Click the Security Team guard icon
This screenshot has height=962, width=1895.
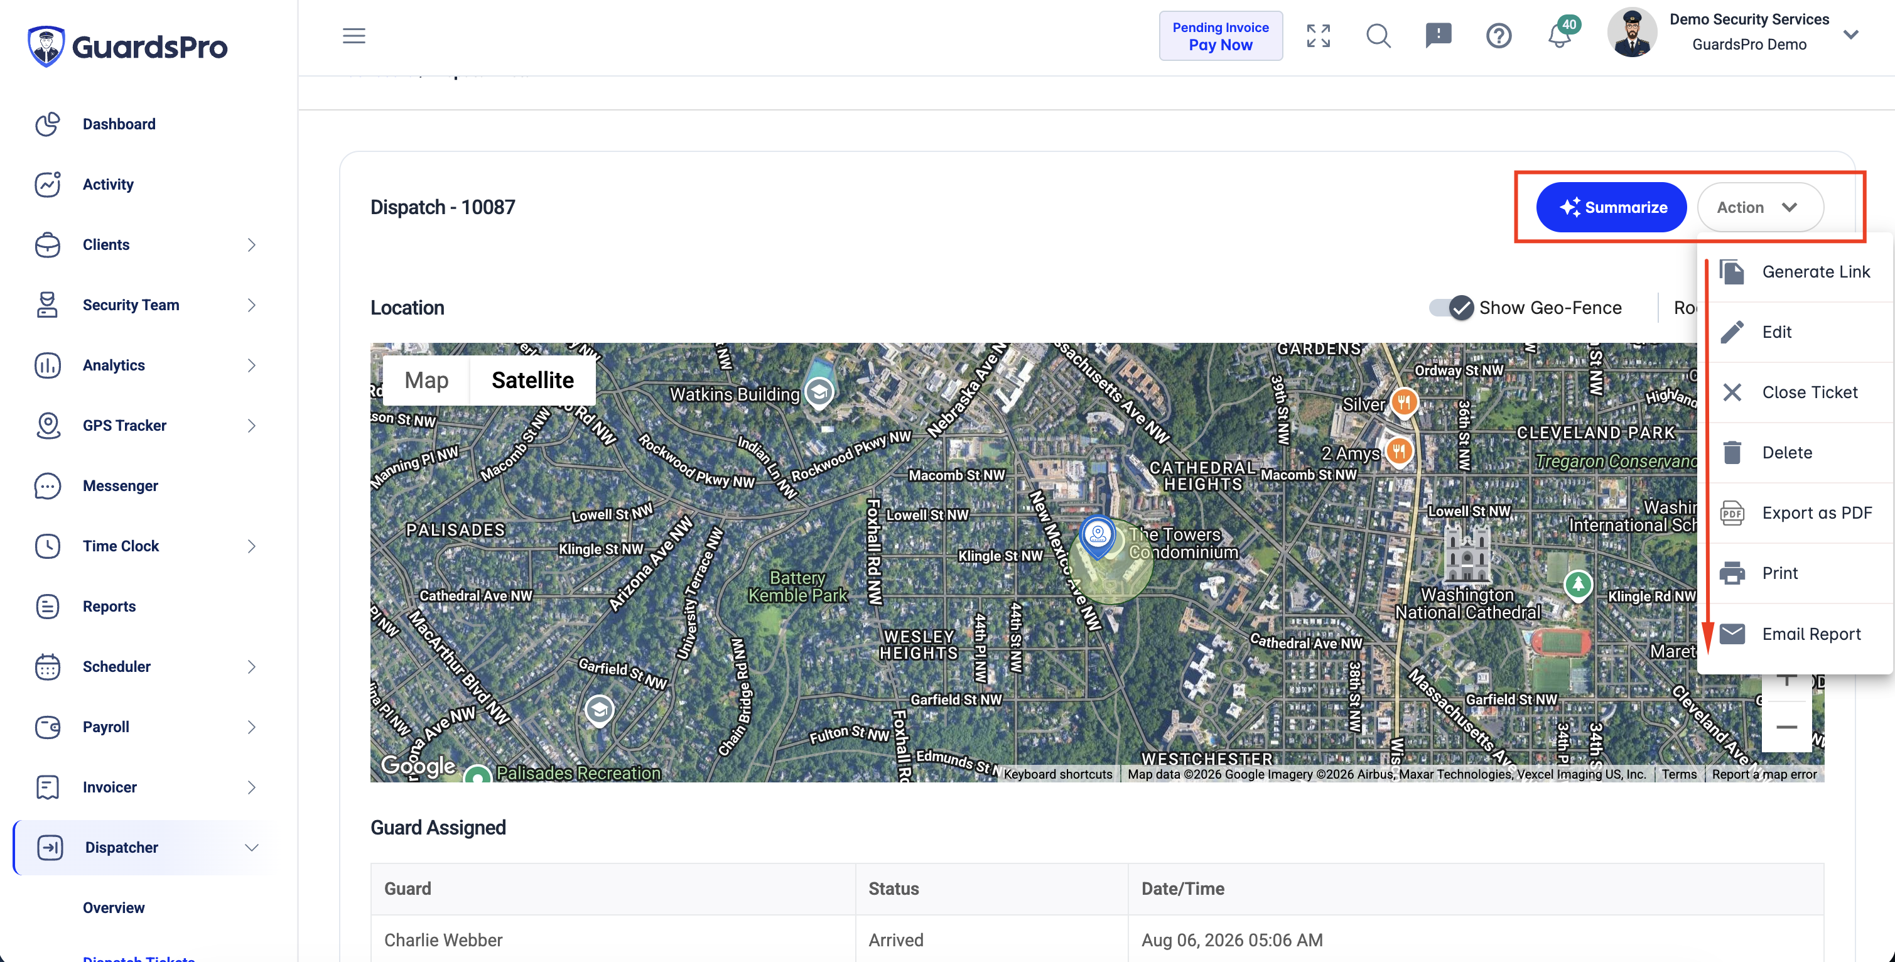click(48, 305)
